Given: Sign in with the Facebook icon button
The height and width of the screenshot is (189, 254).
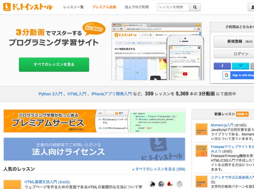Looking at the screenshot, I should coord(222,66).
